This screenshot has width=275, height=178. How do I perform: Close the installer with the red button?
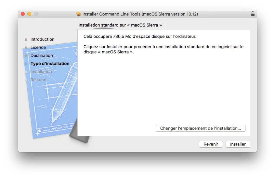(23, 14)
